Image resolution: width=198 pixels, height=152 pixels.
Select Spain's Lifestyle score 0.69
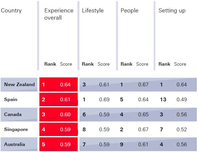point(104,99)
